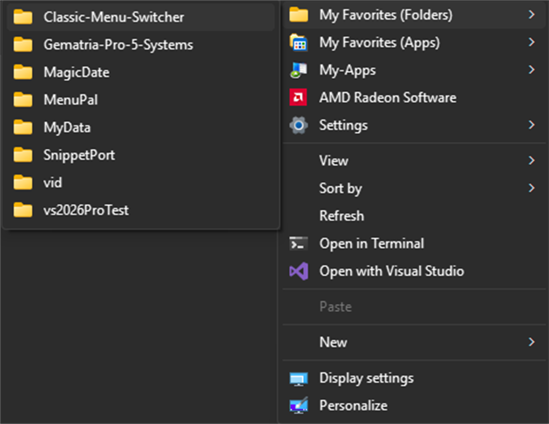549x424 pixels.
Task: Open the My-Apps menu entry label
Action: (348, 71)
